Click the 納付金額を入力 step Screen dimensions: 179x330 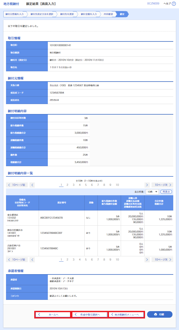coord(89,14)
